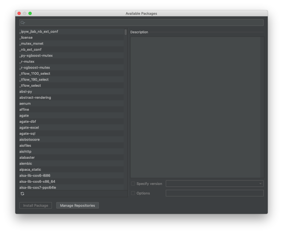Close the Available Packages window
This screenshot has width=283, height=234.
19,13
